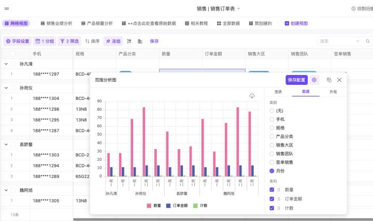The image size is (373, 221).
Task: Switch to the 外观 tab
Action: 333,92
